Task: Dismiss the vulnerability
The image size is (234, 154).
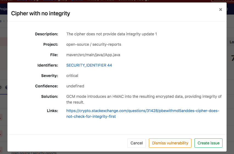Action: click(170, 143)
